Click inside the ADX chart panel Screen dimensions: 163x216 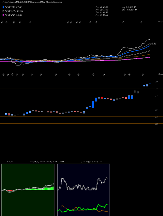(83, 190)
